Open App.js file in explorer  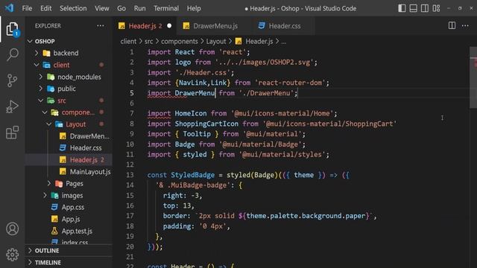(x=69, y=219)
